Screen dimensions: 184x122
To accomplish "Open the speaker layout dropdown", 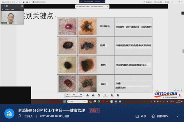I will click(x=148, y=2).
